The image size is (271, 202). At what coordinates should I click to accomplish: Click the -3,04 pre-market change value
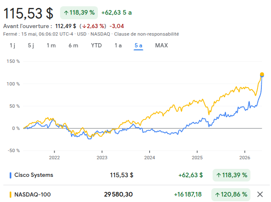coord(117,26)
